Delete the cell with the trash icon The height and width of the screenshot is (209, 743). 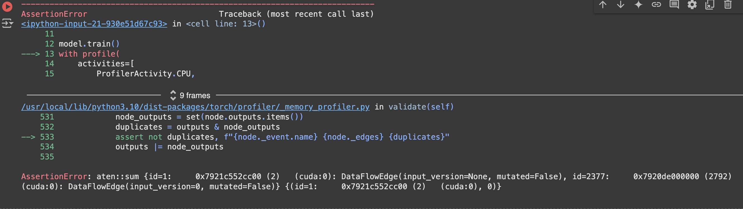(728, 5)
